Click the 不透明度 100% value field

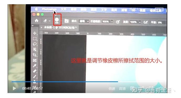(106, 22)
